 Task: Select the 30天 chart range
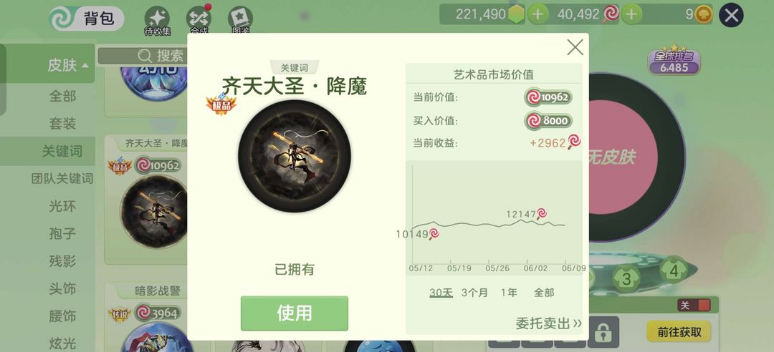tap(441, 293)
